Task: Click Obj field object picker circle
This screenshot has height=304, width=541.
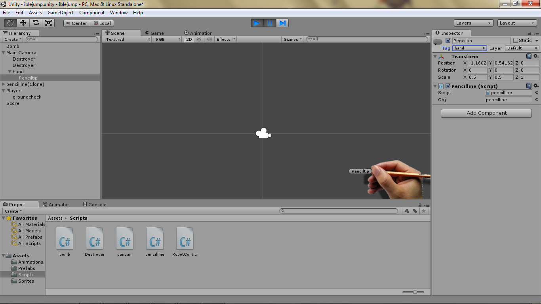Action: [537, 100]
